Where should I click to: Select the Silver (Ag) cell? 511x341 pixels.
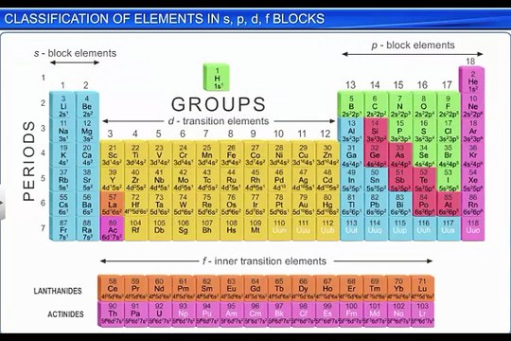[x=303, y=180]
